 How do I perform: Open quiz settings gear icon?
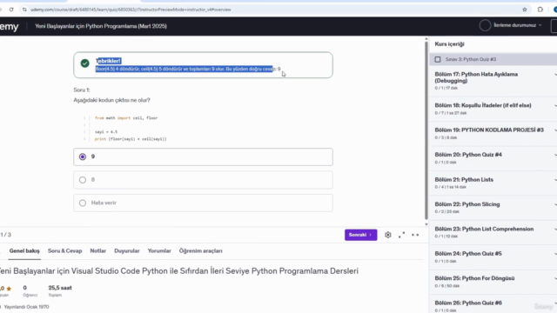coord(388,235)
